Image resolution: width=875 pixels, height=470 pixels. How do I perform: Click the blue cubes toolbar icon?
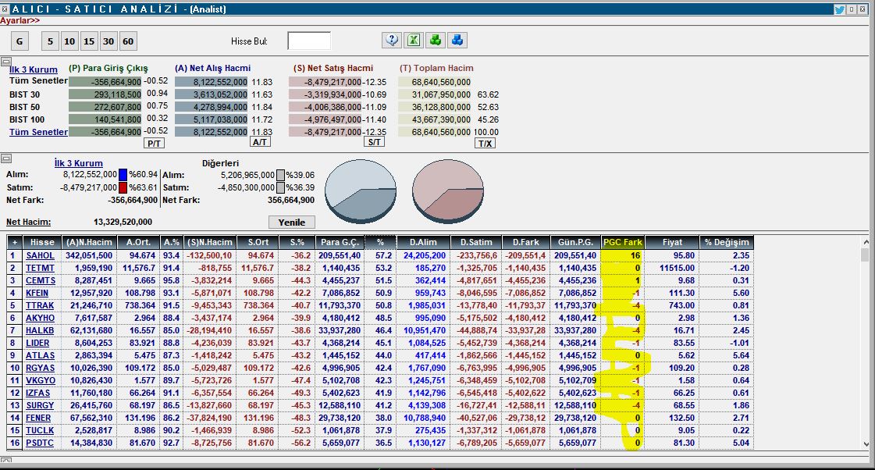458,41
